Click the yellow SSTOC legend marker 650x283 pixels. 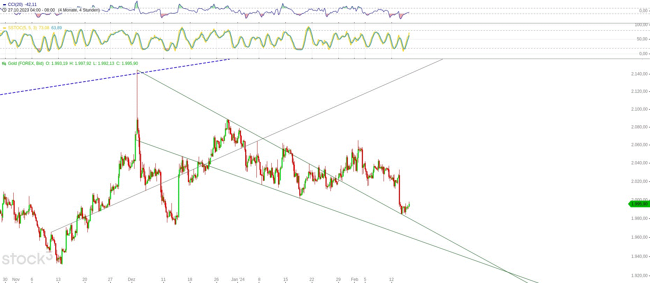tap(4, 28)
